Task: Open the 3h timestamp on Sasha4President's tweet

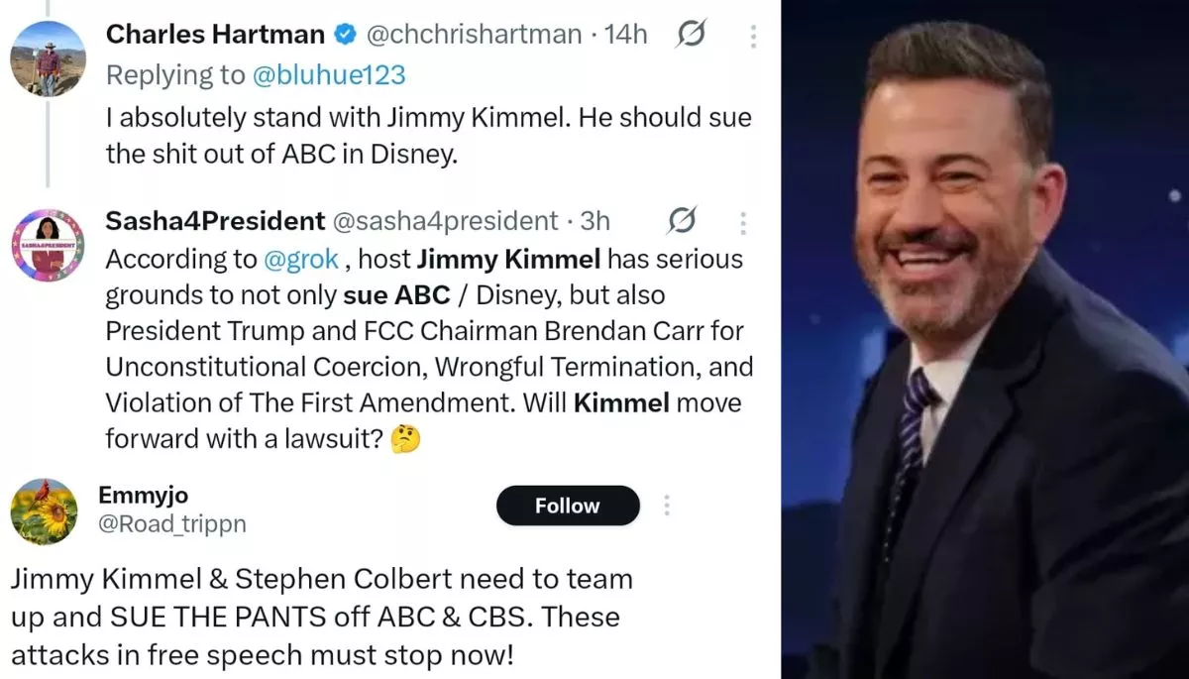Action: click(595, 221)
